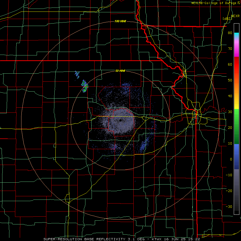The width and height of the screenshot is (241, 241).
Task: Click the -30 value on dBZ scale
Action: point(229,206)
